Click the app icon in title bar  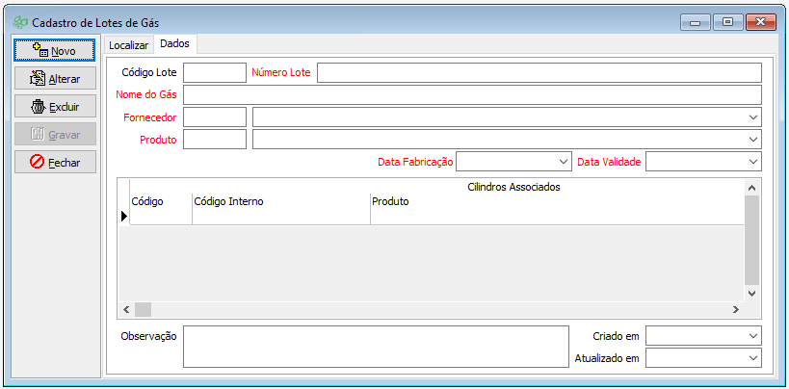pyautogui.click(x=20, y=21)
